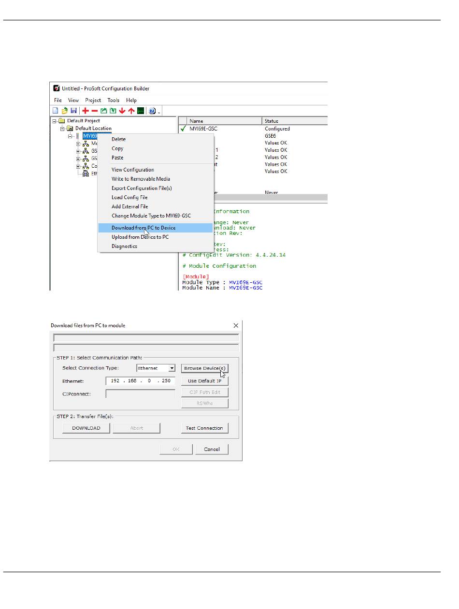
Task: Click the GSE6 status cell
Action: point(271,136)
